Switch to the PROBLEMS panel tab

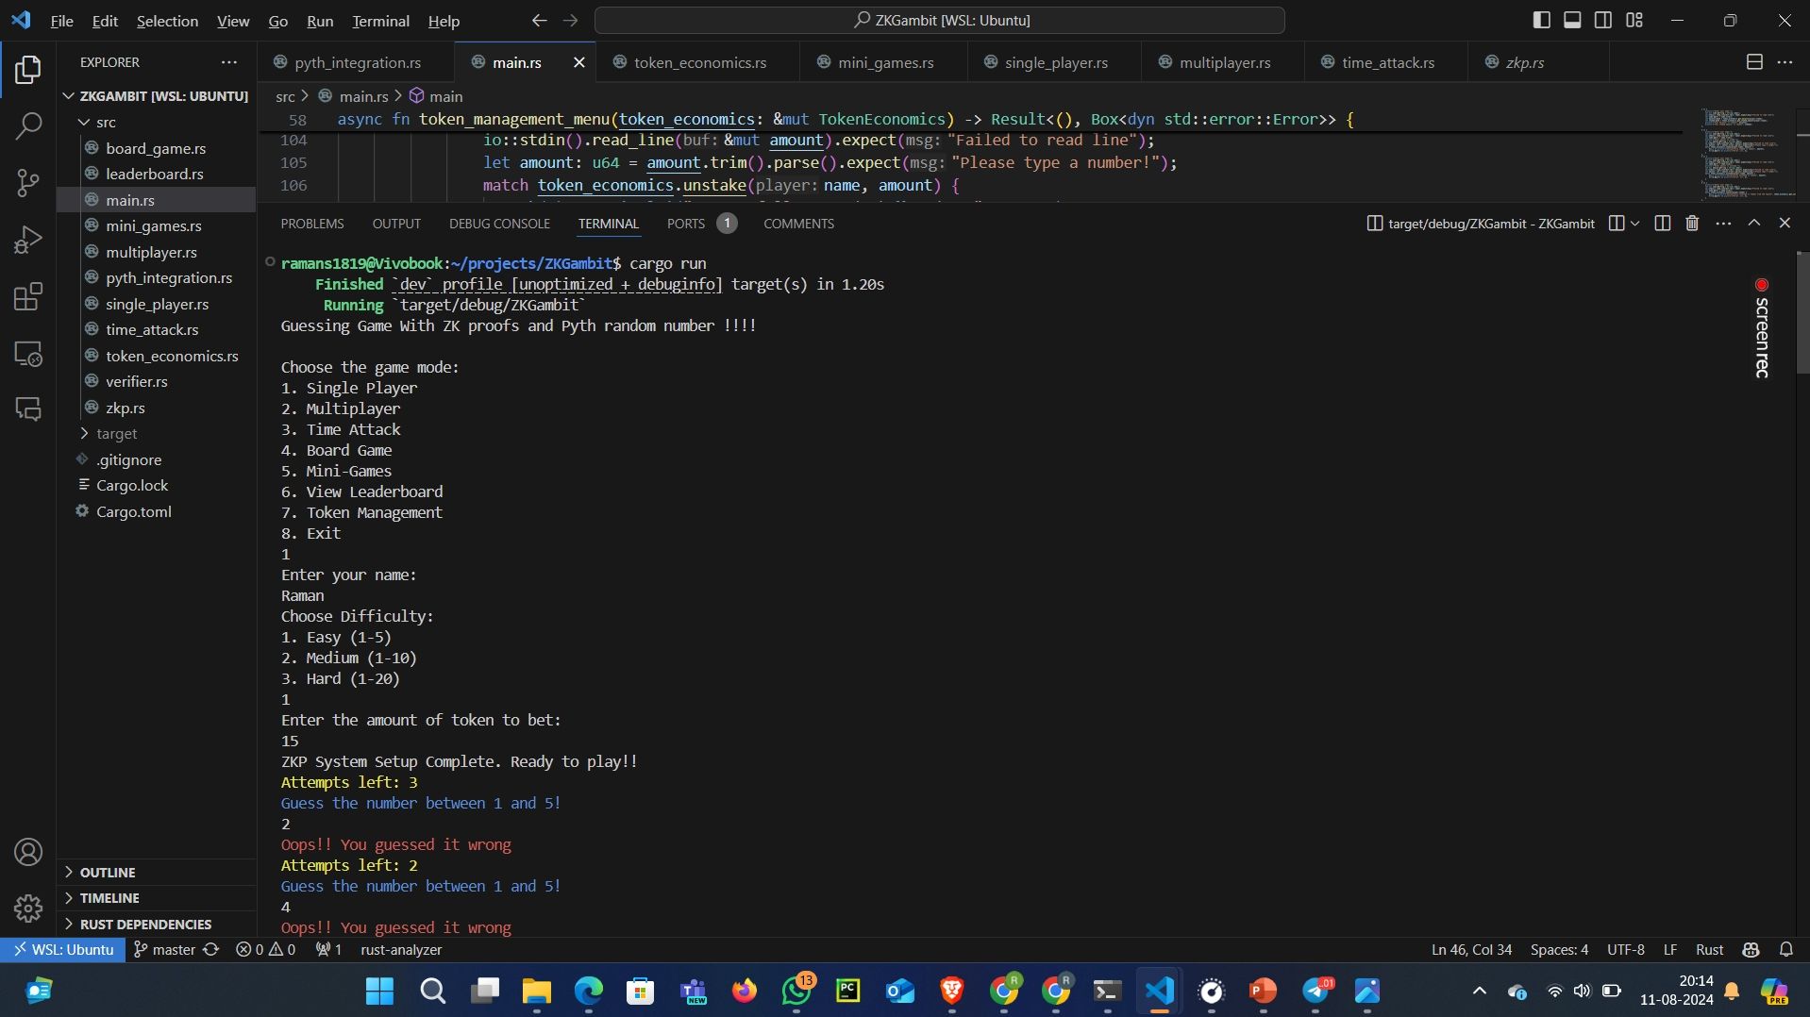[312, 224]
